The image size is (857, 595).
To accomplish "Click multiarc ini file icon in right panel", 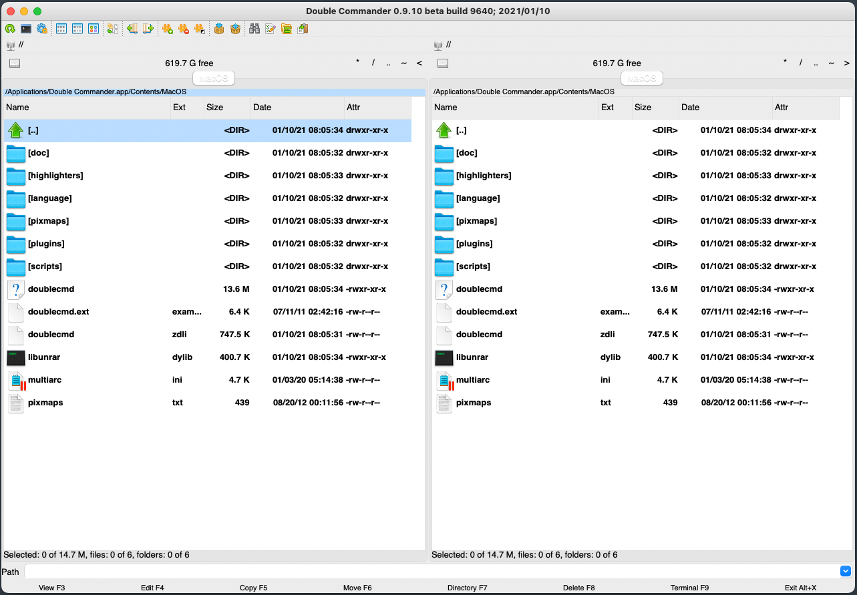I will pos(445,380).
